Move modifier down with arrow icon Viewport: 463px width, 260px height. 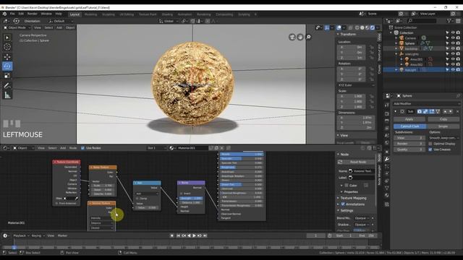pos(450,111)
